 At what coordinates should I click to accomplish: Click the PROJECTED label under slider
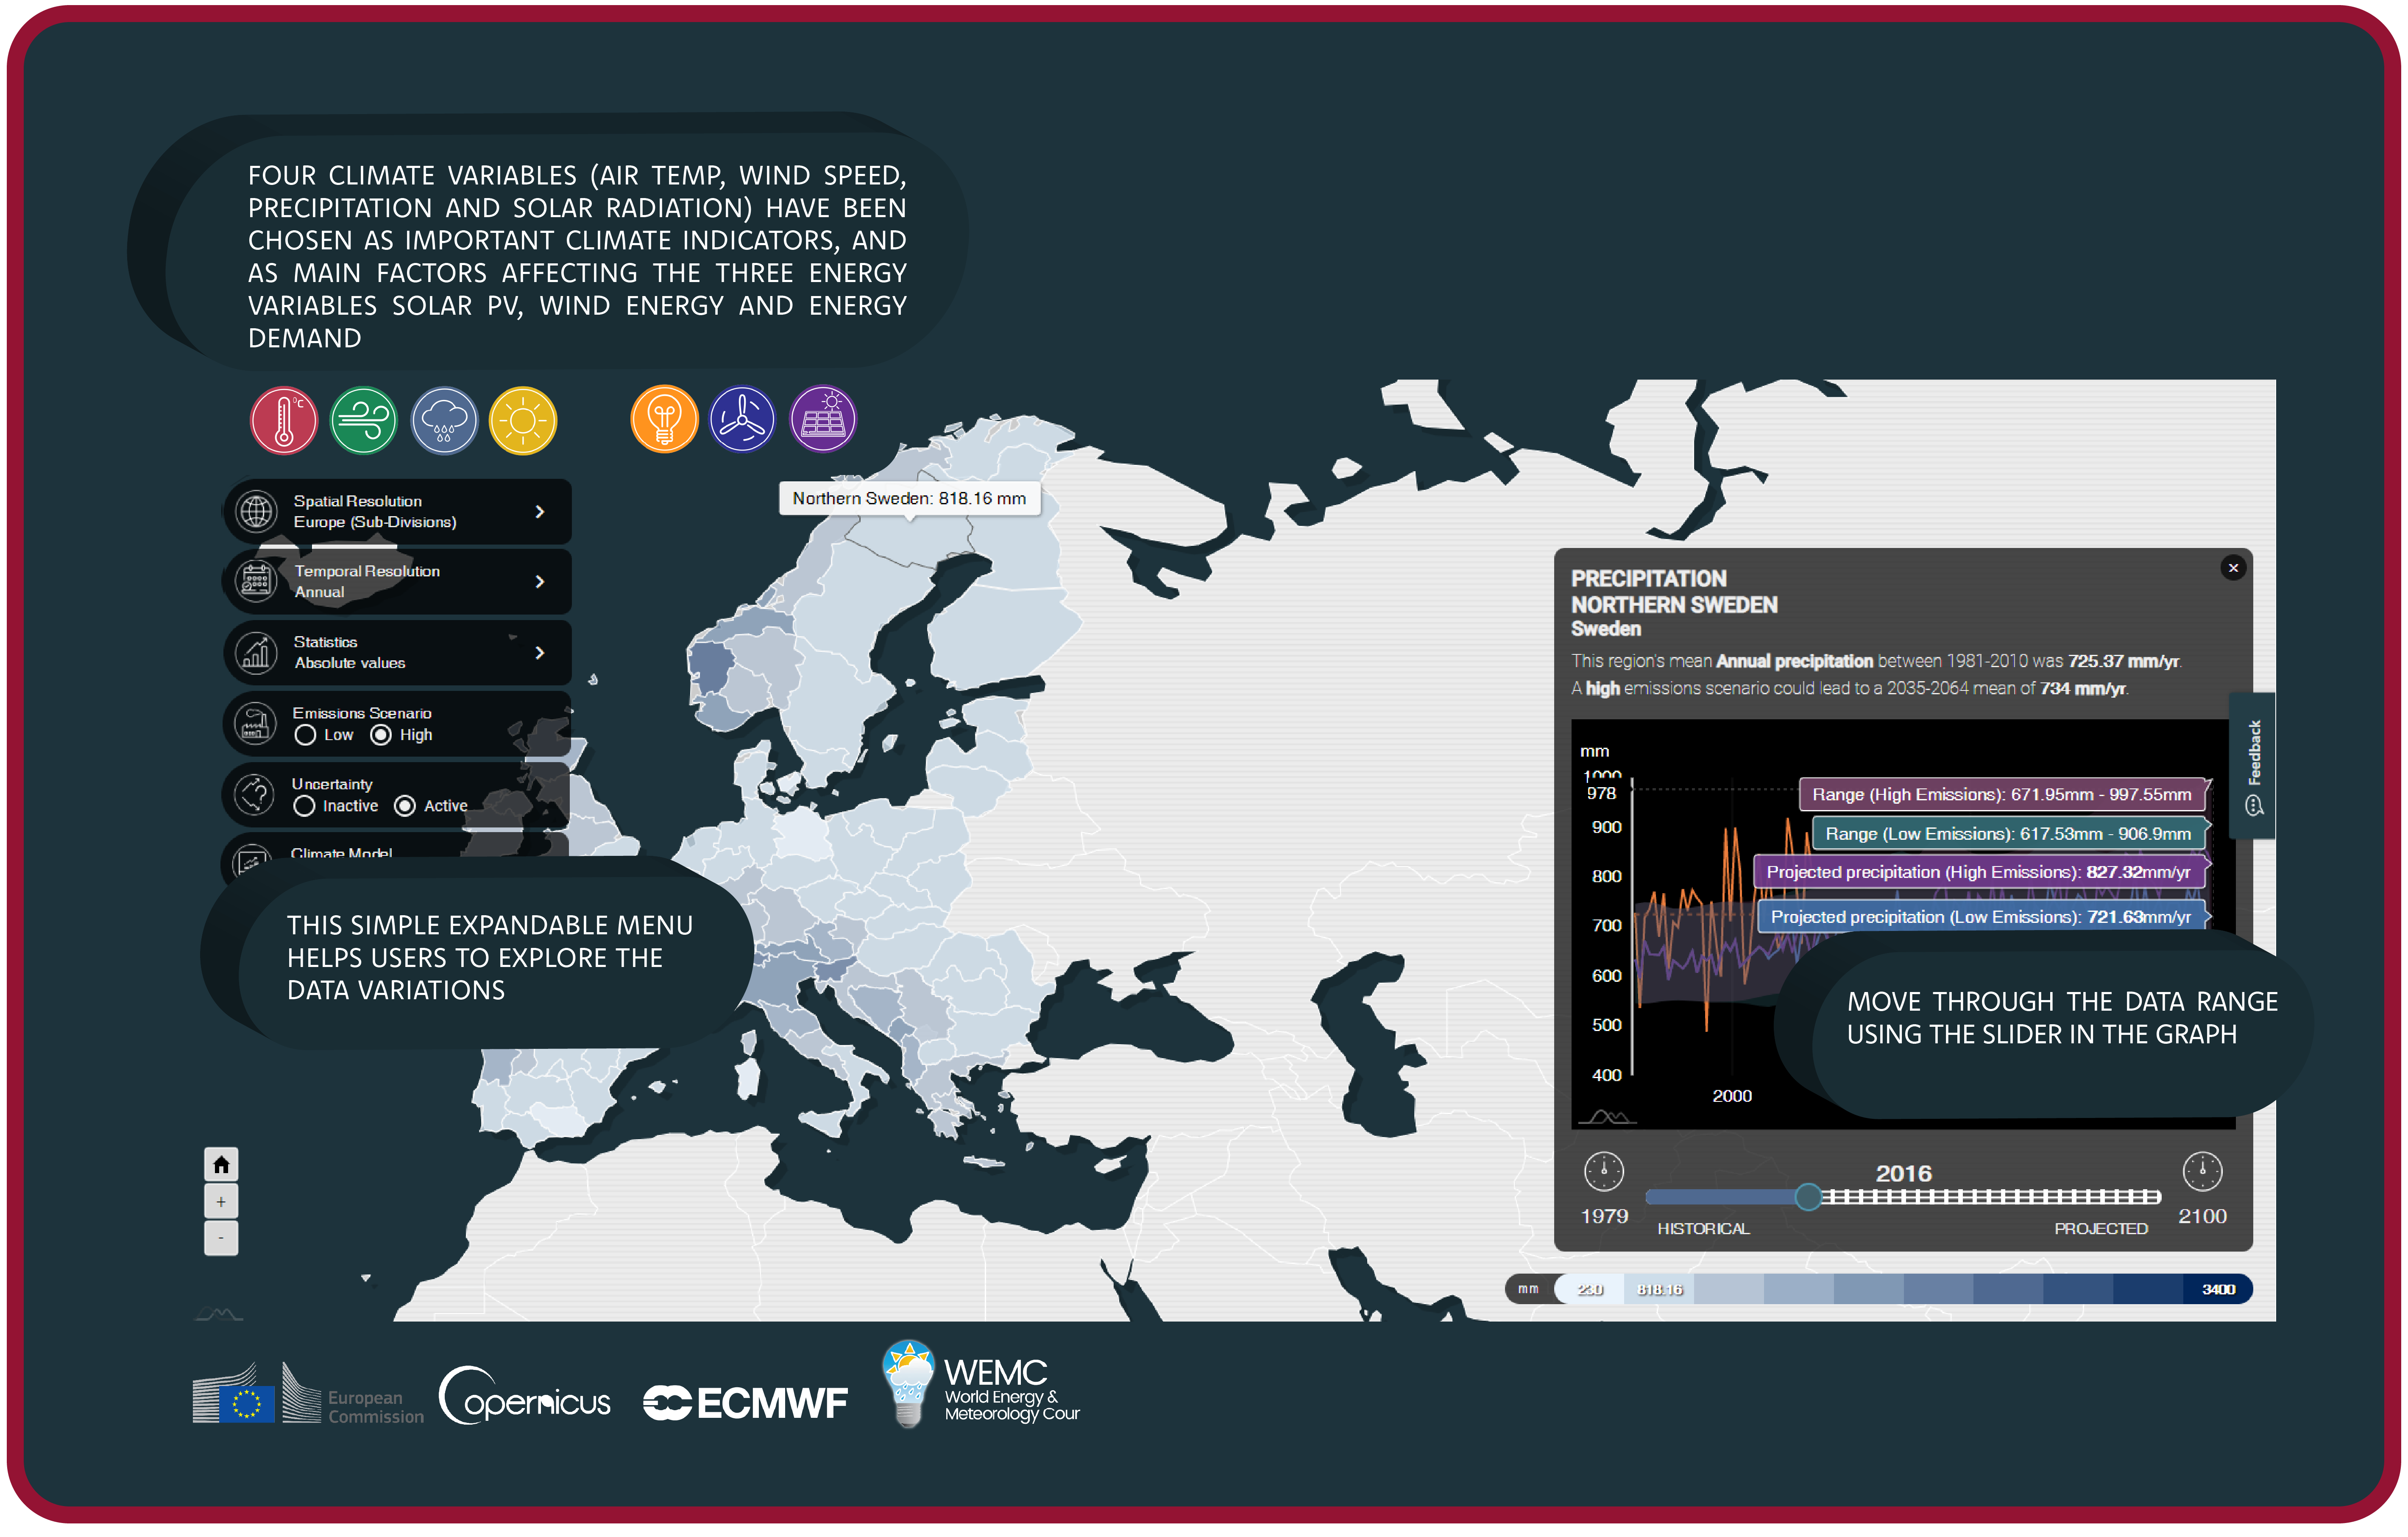point(2101,1229)
